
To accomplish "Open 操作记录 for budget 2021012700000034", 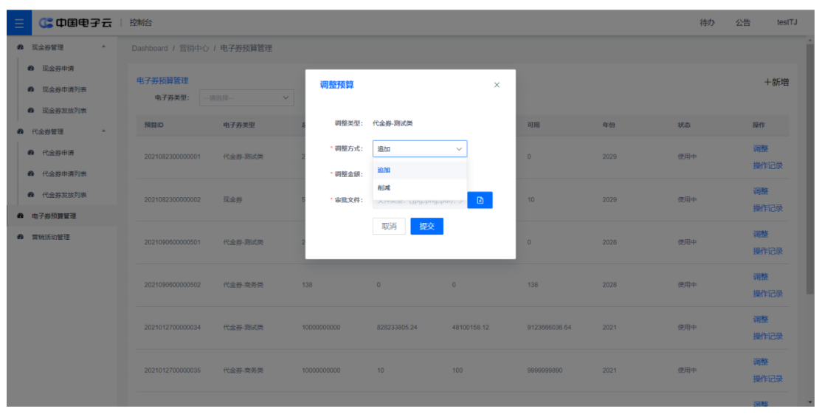I will tap(768, 336).
